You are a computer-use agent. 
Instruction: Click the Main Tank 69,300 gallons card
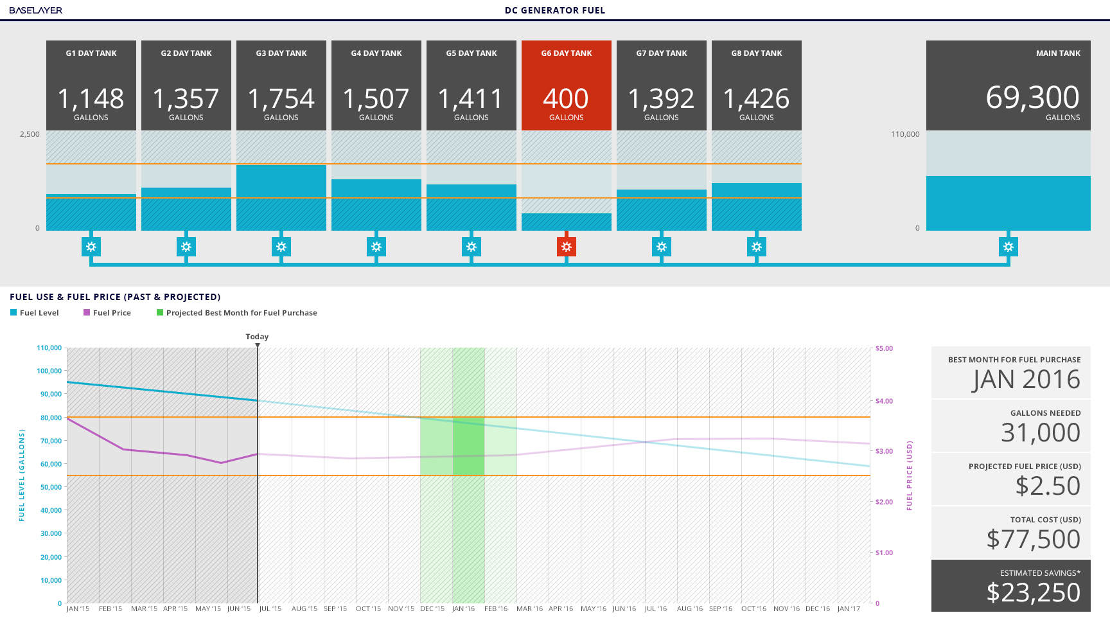point(1009,85)
